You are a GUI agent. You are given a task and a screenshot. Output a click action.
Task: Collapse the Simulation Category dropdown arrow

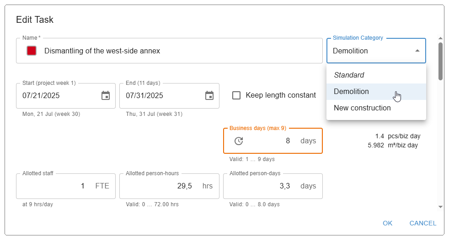(x=417, y=51)
